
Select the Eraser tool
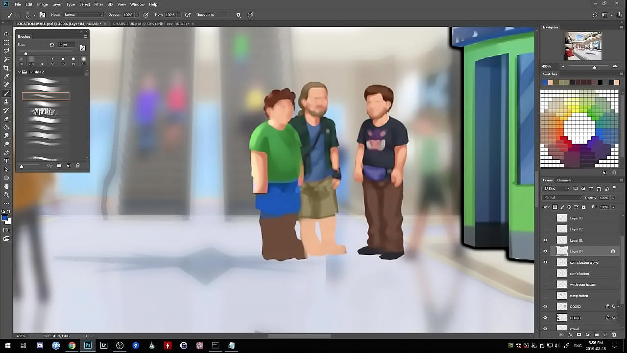(x=6, y=119)
